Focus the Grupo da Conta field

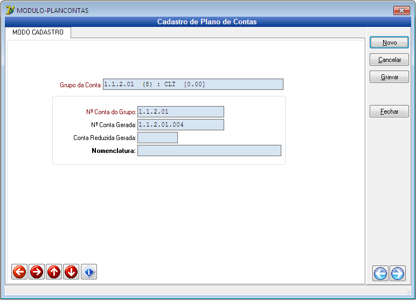tap(192, 85)
